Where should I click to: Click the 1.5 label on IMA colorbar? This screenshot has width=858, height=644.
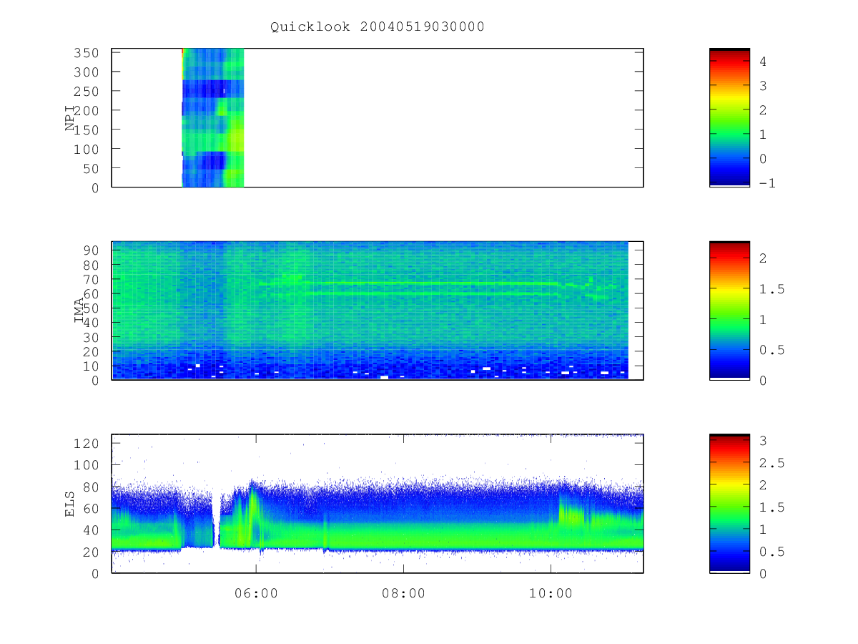(771, 289)
